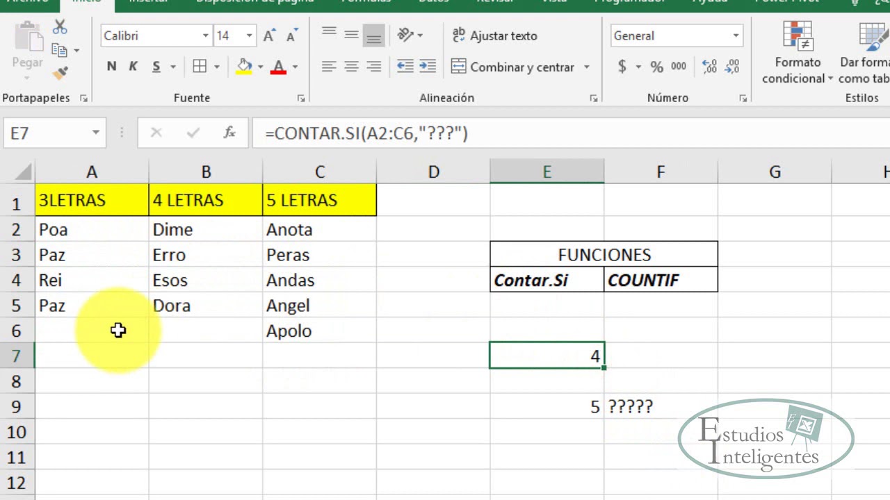This screenshot has height=500, width=890.
Task: Select column E header
Action: coord(547,172)
